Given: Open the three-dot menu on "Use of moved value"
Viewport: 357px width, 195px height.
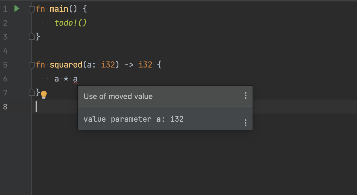Looking at the screenshot, I should (245, 96).
